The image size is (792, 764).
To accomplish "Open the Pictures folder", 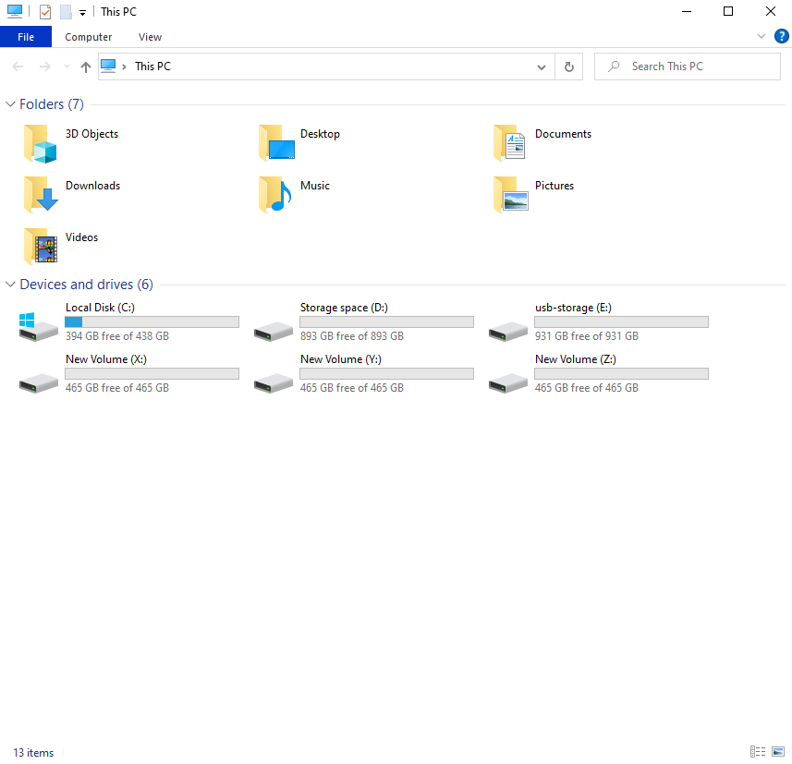I will (x=554, y=185).
